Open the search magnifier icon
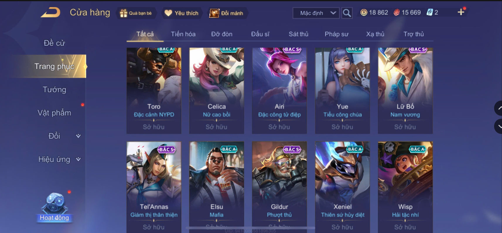 pos(347,13)
